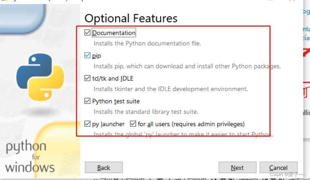
Task: Click 'Installs tkinter and the IDLE development environment.'
Action: pos(171,89)
